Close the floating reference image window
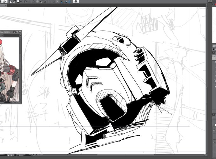Viewport: 216px width, 159px height. 20,32
